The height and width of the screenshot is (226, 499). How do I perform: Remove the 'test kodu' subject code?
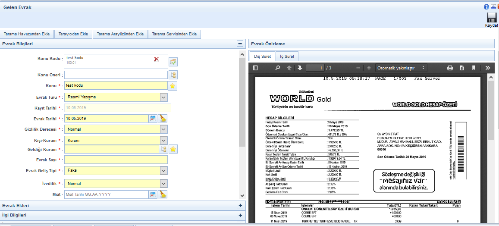157,59
